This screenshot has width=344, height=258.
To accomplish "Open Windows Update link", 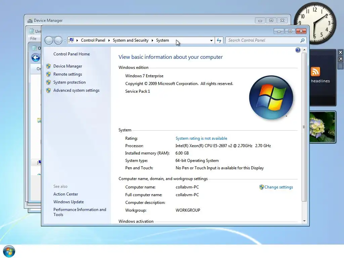I will [x=69, y=202].
